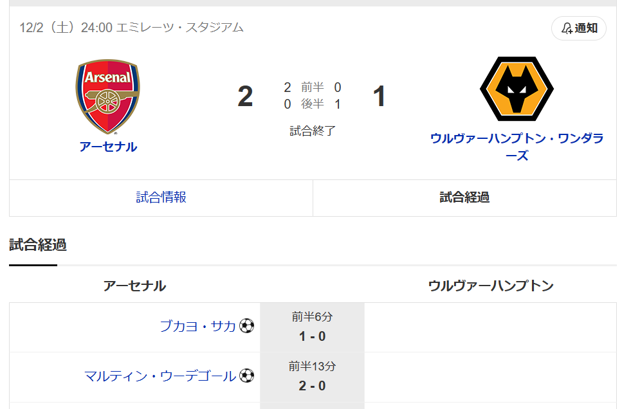Click the 試合経過 section heading
The width and height of the screenshot is (622, 409).
[x=38, y=245]
